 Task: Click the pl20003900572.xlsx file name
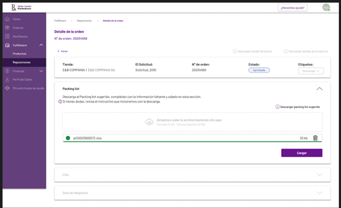coord(87,138)
